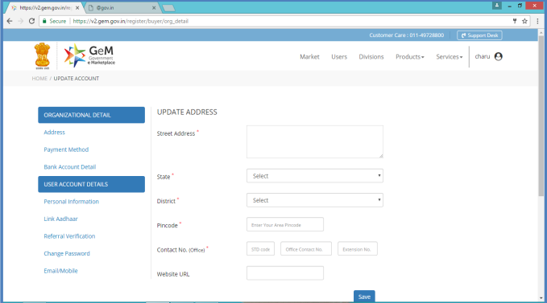547x303 pixels.
Task: Click the STD code field
Action: coord(260,248)
